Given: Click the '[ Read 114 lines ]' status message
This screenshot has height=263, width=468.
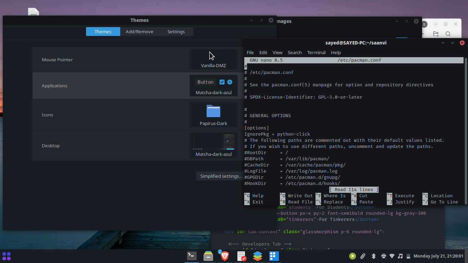Looking at the screenshot, I should coord(354,189).
